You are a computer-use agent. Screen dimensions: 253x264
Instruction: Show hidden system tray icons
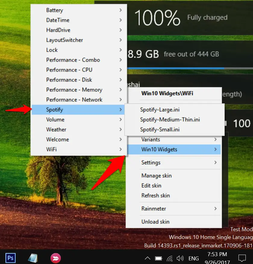point(148,258)
